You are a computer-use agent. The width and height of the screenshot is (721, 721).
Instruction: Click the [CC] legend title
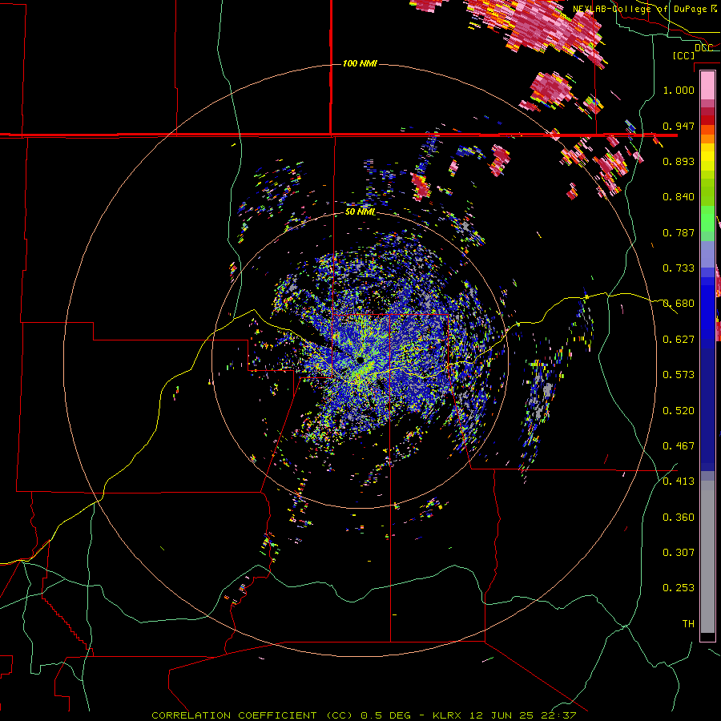pyautogui.click(x=683, y=55)
